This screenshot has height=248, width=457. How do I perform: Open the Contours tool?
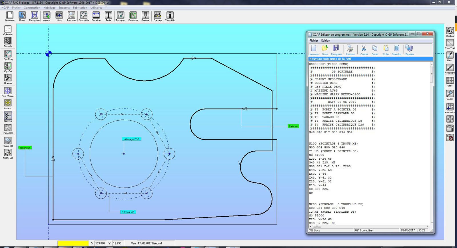pos(133,16)
